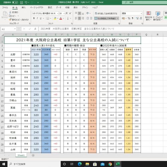167x167 pixels.
Task: Expand the font color dropdown arrow
Action: [63, 18]
